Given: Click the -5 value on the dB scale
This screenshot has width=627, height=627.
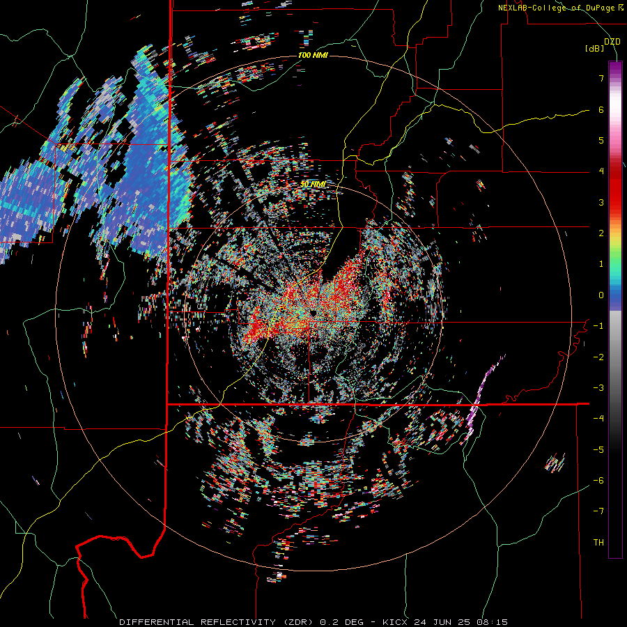Looking at the screenshot, I should click(598, 450).
